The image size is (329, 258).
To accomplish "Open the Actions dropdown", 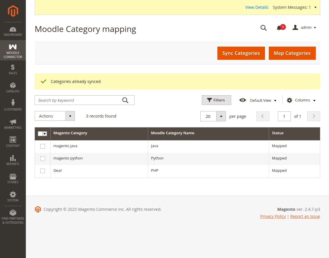I will (x=55, y=116).
